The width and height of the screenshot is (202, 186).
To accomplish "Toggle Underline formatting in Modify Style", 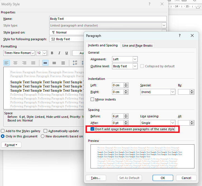I will coord(66,53).
